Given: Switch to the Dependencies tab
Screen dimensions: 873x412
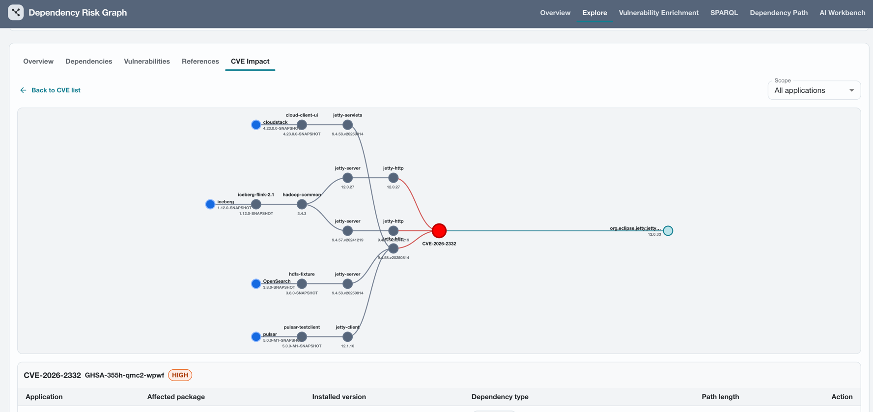Looking at the screenshot, I should [89, 61].
